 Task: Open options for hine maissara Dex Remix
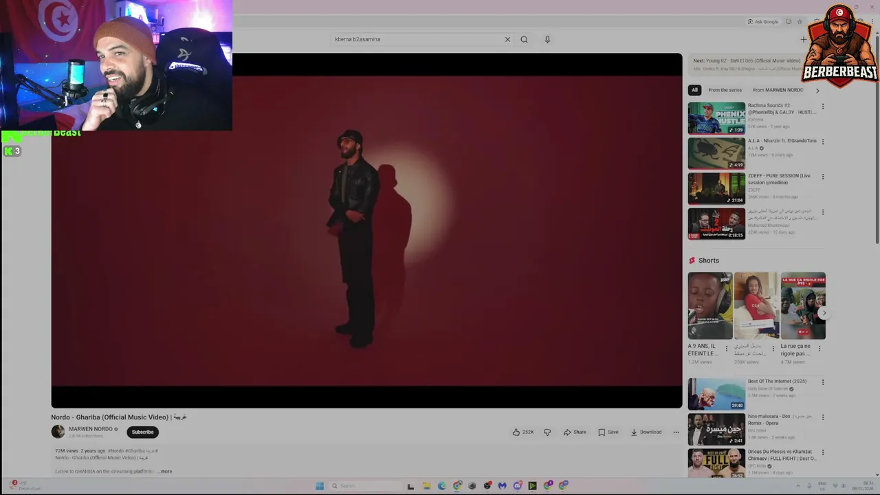822,417
